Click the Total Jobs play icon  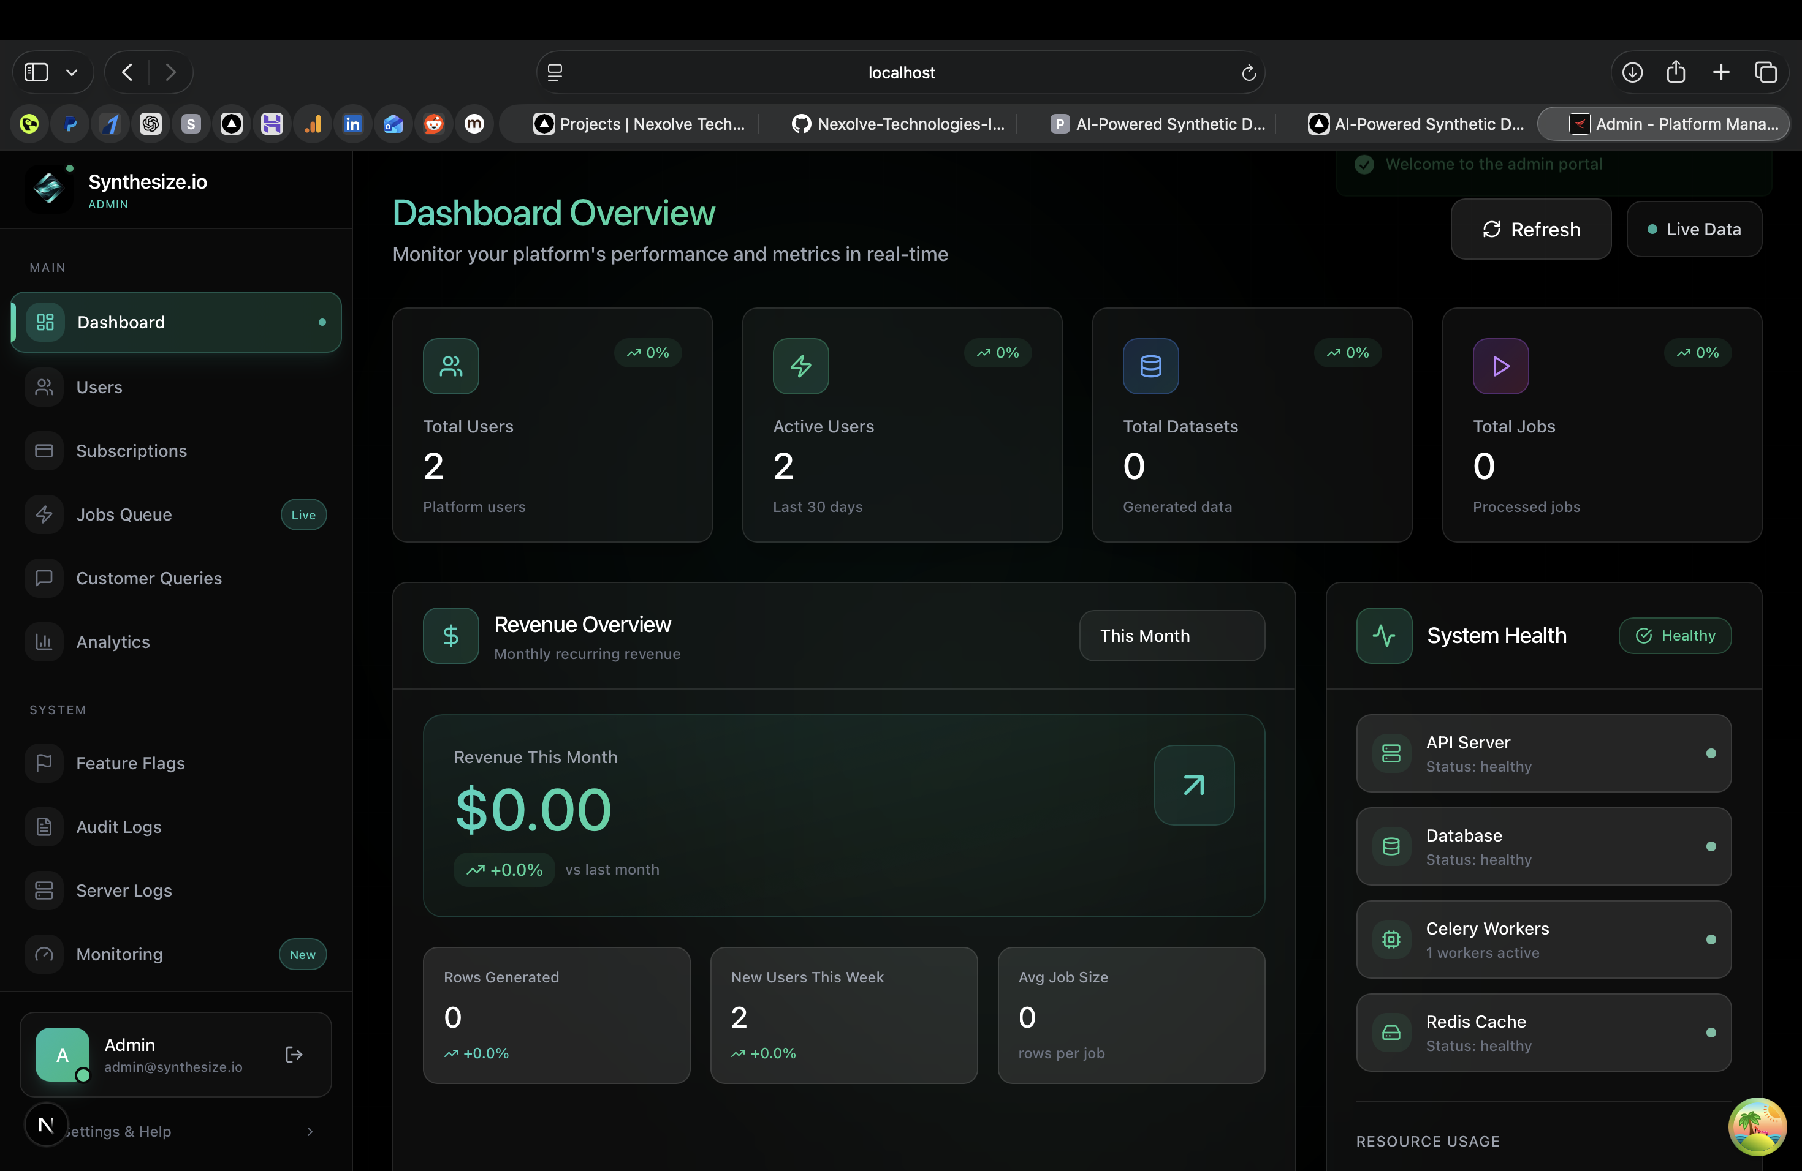(1500, 366)
